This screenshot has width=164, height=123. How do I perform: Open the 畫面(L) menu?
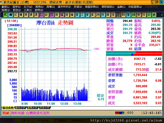(x=5, y=7)
